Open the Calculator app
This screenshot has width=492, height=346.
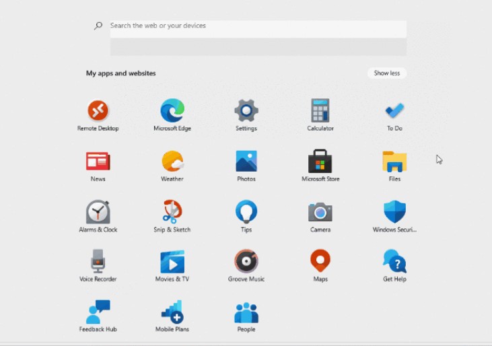point(320,110)
